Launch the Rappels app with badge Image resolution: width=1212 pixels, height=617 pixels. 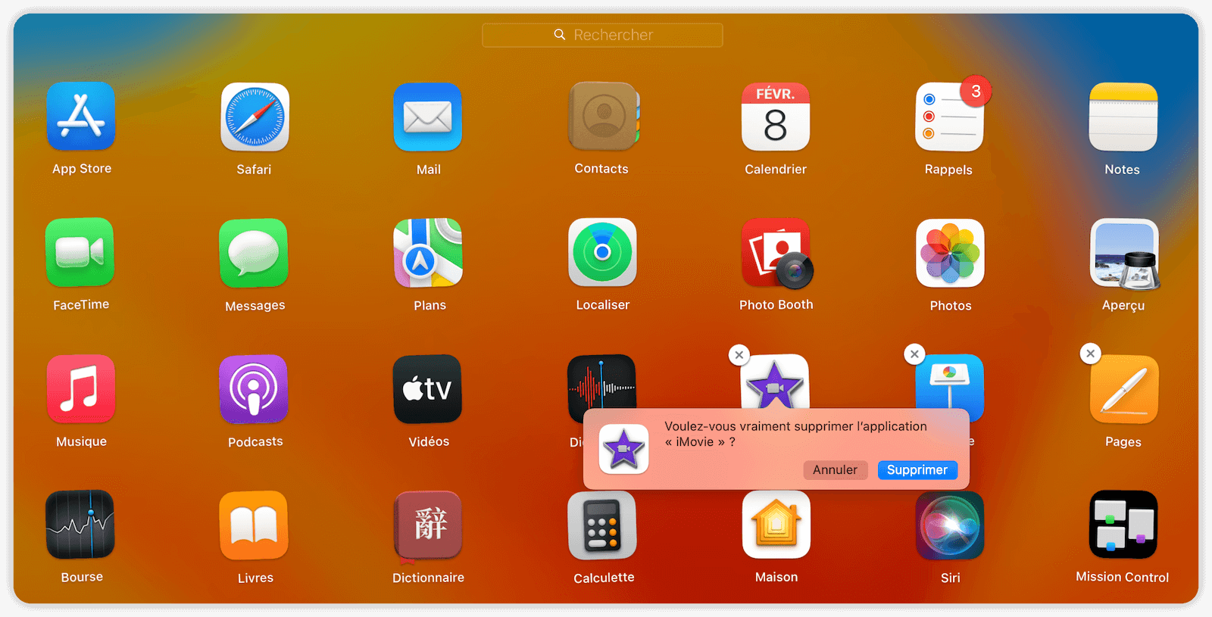pos(949,117)
